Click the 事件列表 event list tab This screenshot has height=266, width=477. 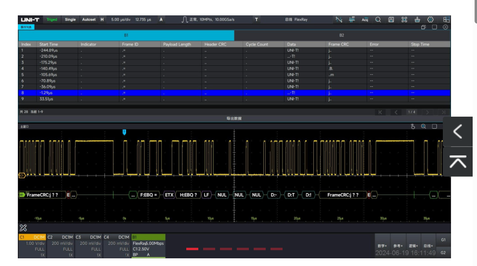(26, 27)
